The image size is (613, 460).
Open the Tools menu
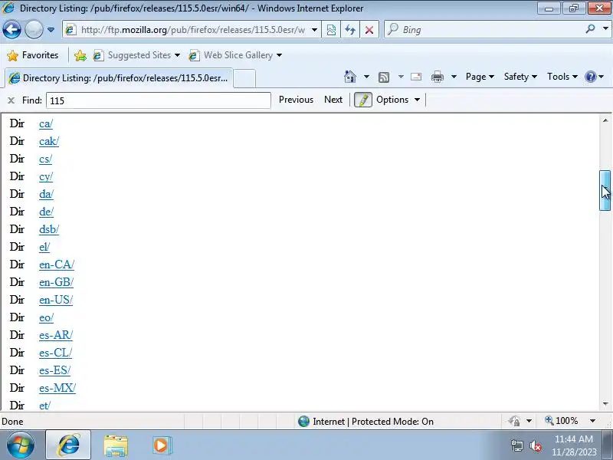(x=562, y=77)
